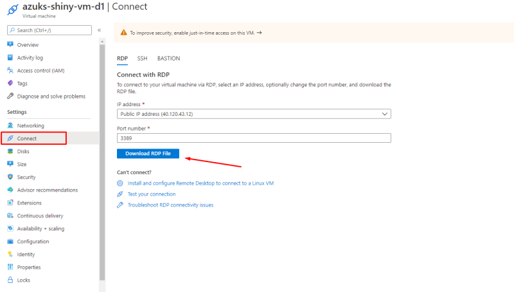Screen dimensions: 514x292
Task: Click the Properties bars icon
Action: [10, 267]
